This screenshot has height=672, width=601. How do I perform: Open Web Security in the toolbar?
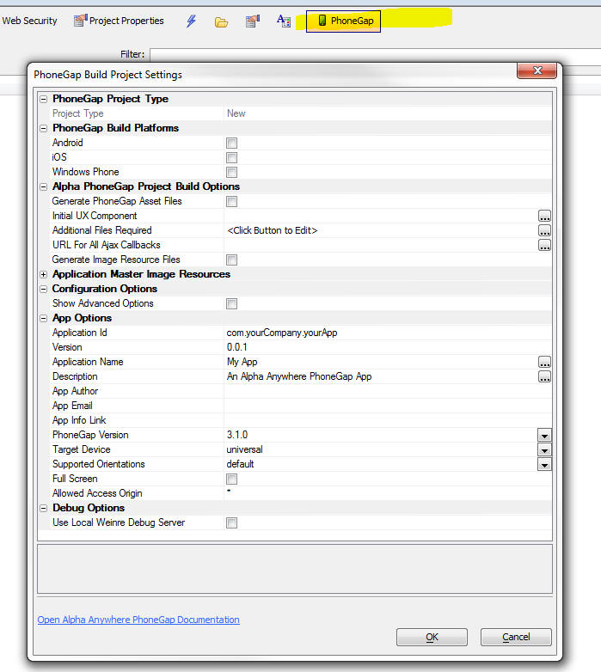tap(29, 21)
